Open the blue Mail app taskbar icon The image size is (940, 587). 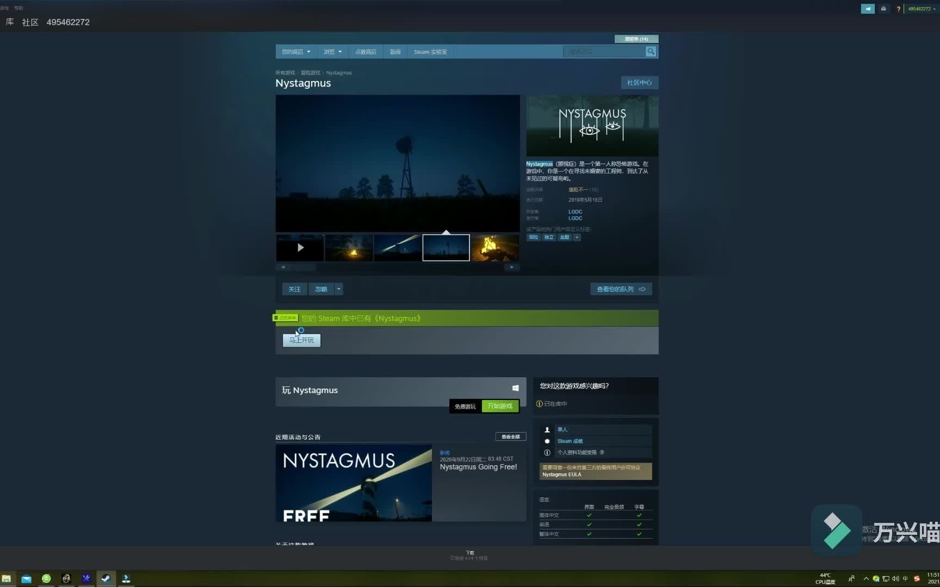pyautogui.click(x=26, y=579)
